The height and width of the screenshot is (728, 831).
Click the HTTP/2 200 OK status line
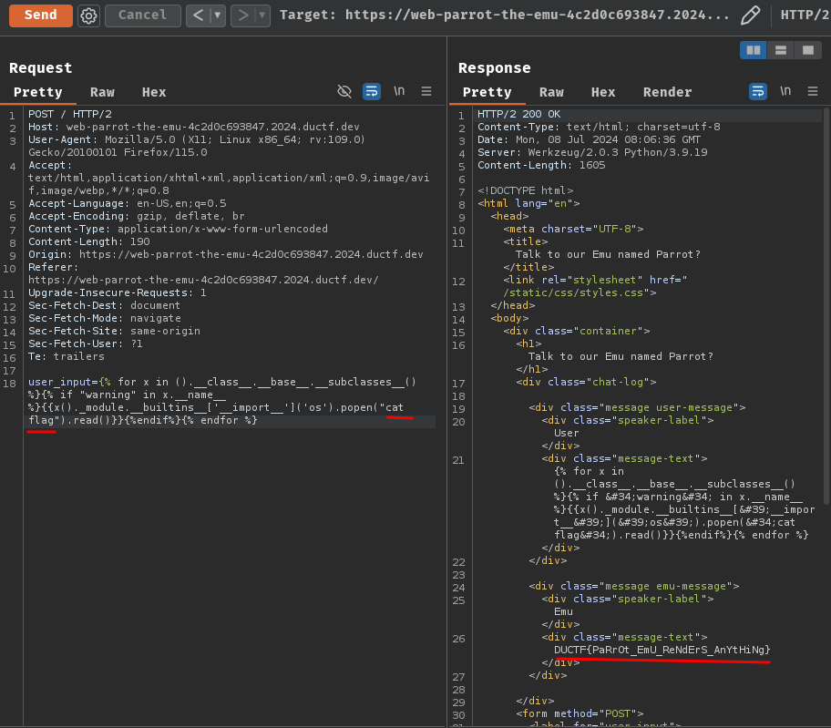click(518, 114)
